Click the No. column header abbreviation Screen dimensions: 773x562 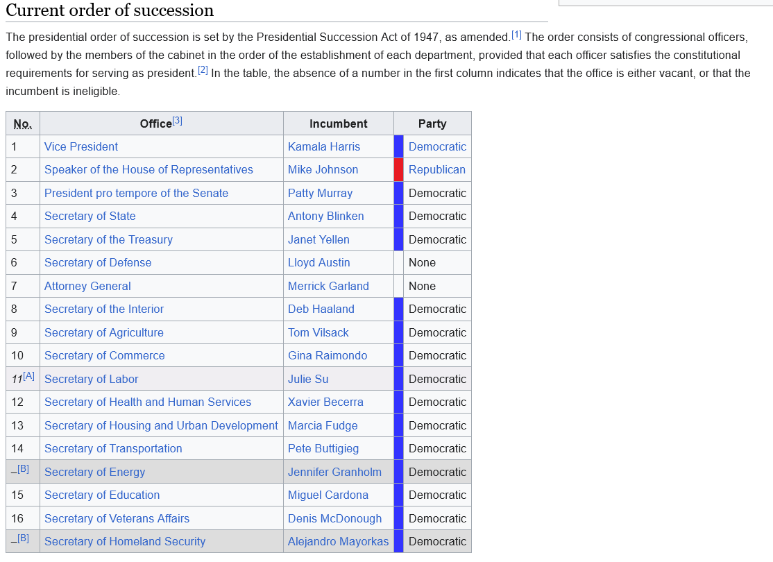22,124
